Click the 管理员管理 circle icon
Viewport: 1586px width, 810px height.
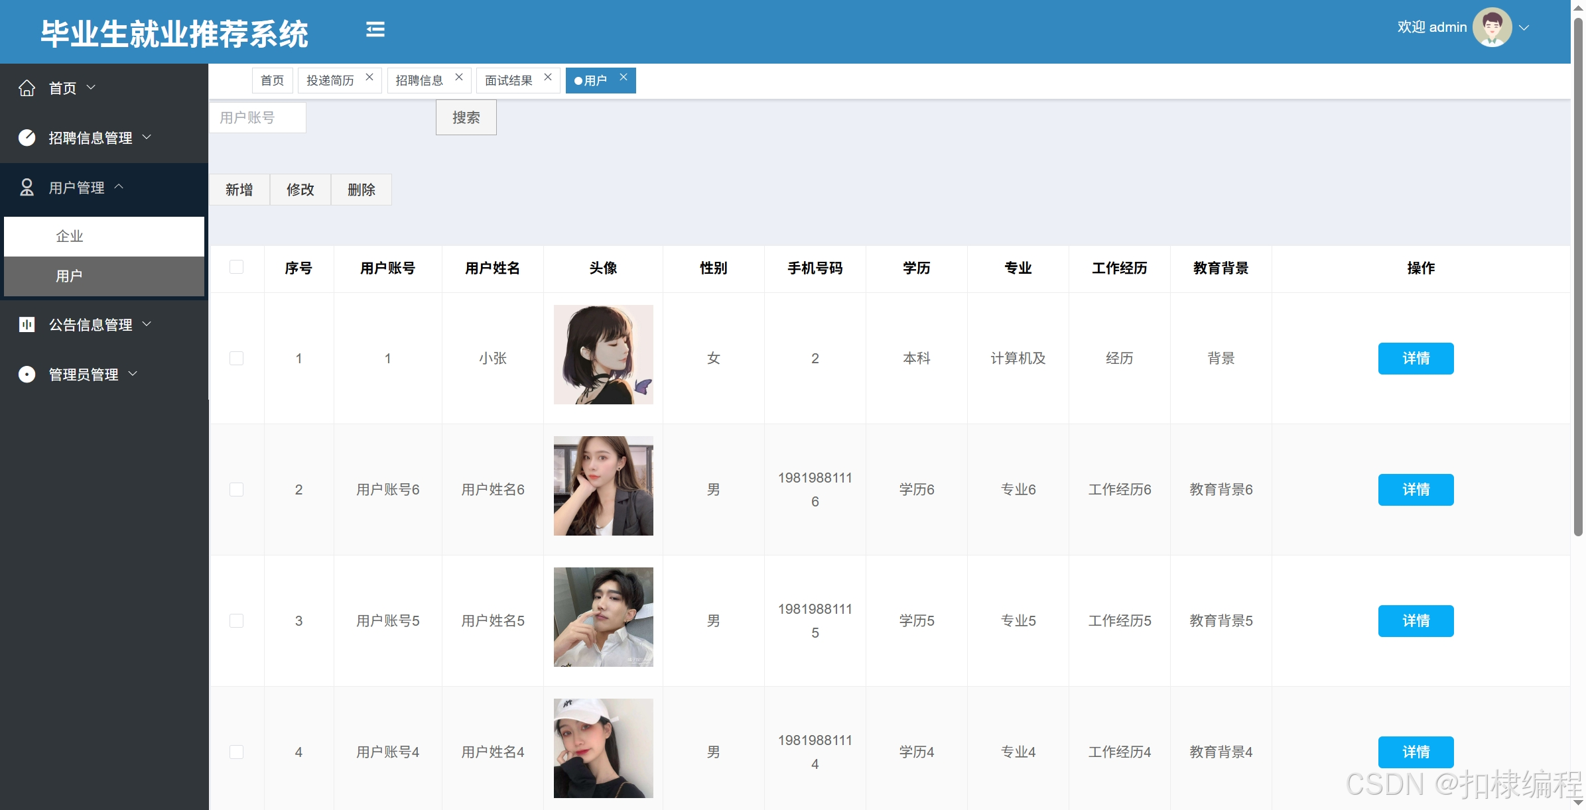point(27,375)
